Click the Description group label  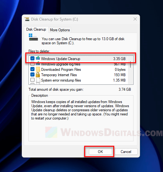tap(40, 95)
